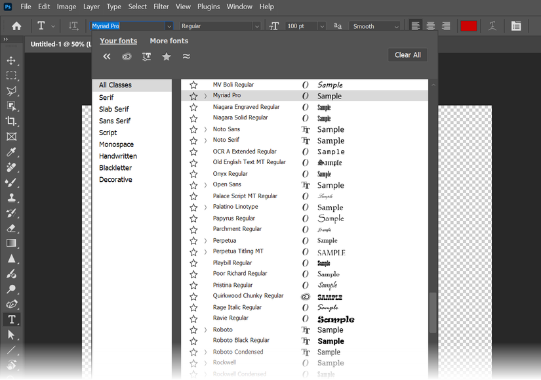Open the File menu
Image resolution: width=541 pixels, height=380 pixels.
pyautogui.click(x=26, y=7)
